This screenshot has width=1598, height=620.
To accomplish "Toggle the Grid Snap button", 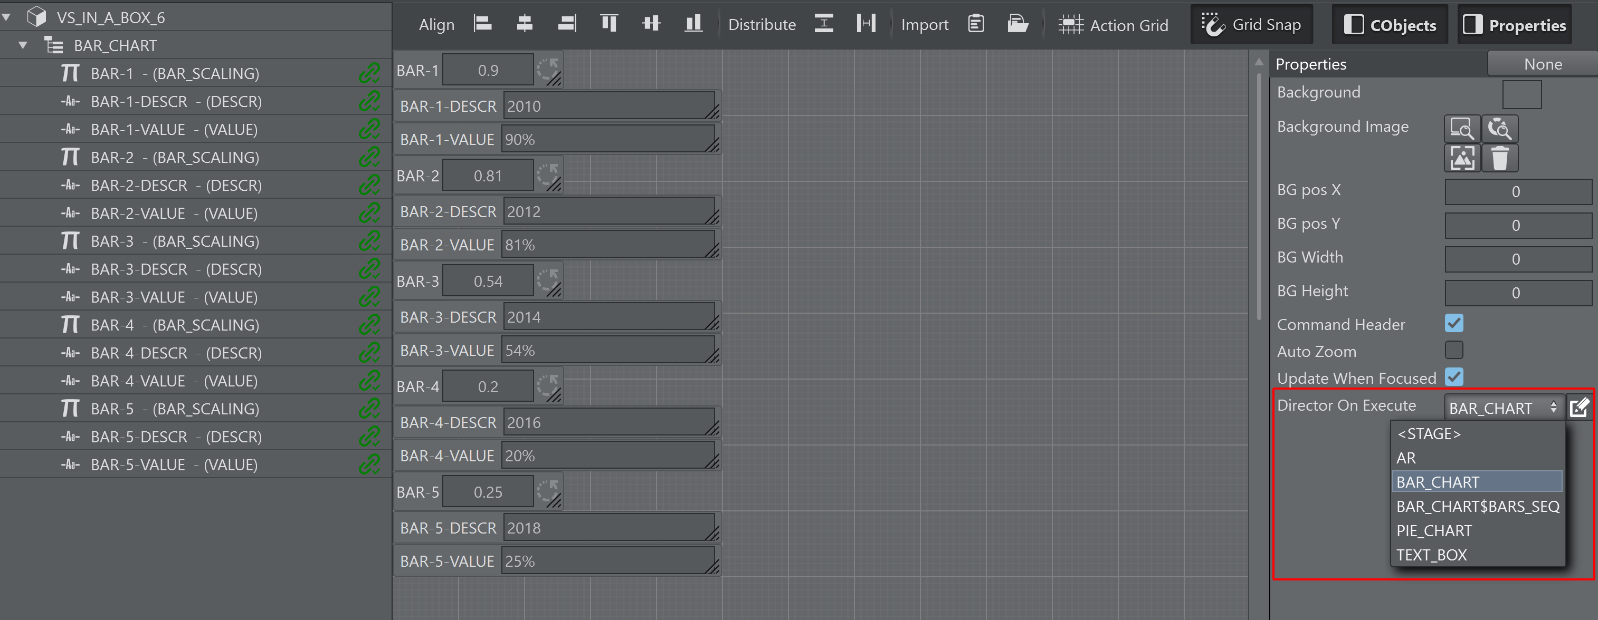I will coord(1251,25).
